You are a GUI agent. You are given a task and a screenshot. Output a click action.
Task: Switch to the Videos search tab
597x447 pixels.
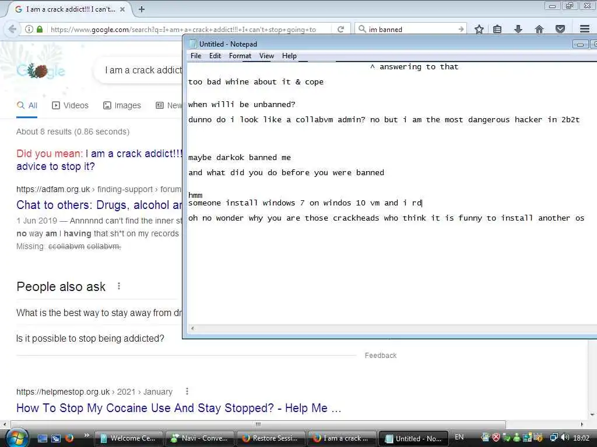point(70,106)
